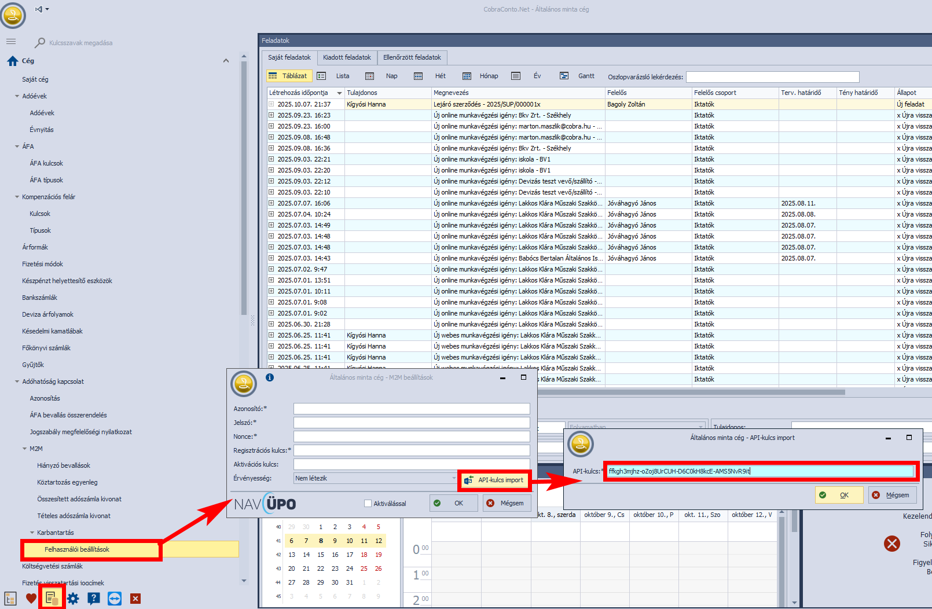Open settings with the blue gear icon
The height and width of the screenshot is (609, 932).
73,599
